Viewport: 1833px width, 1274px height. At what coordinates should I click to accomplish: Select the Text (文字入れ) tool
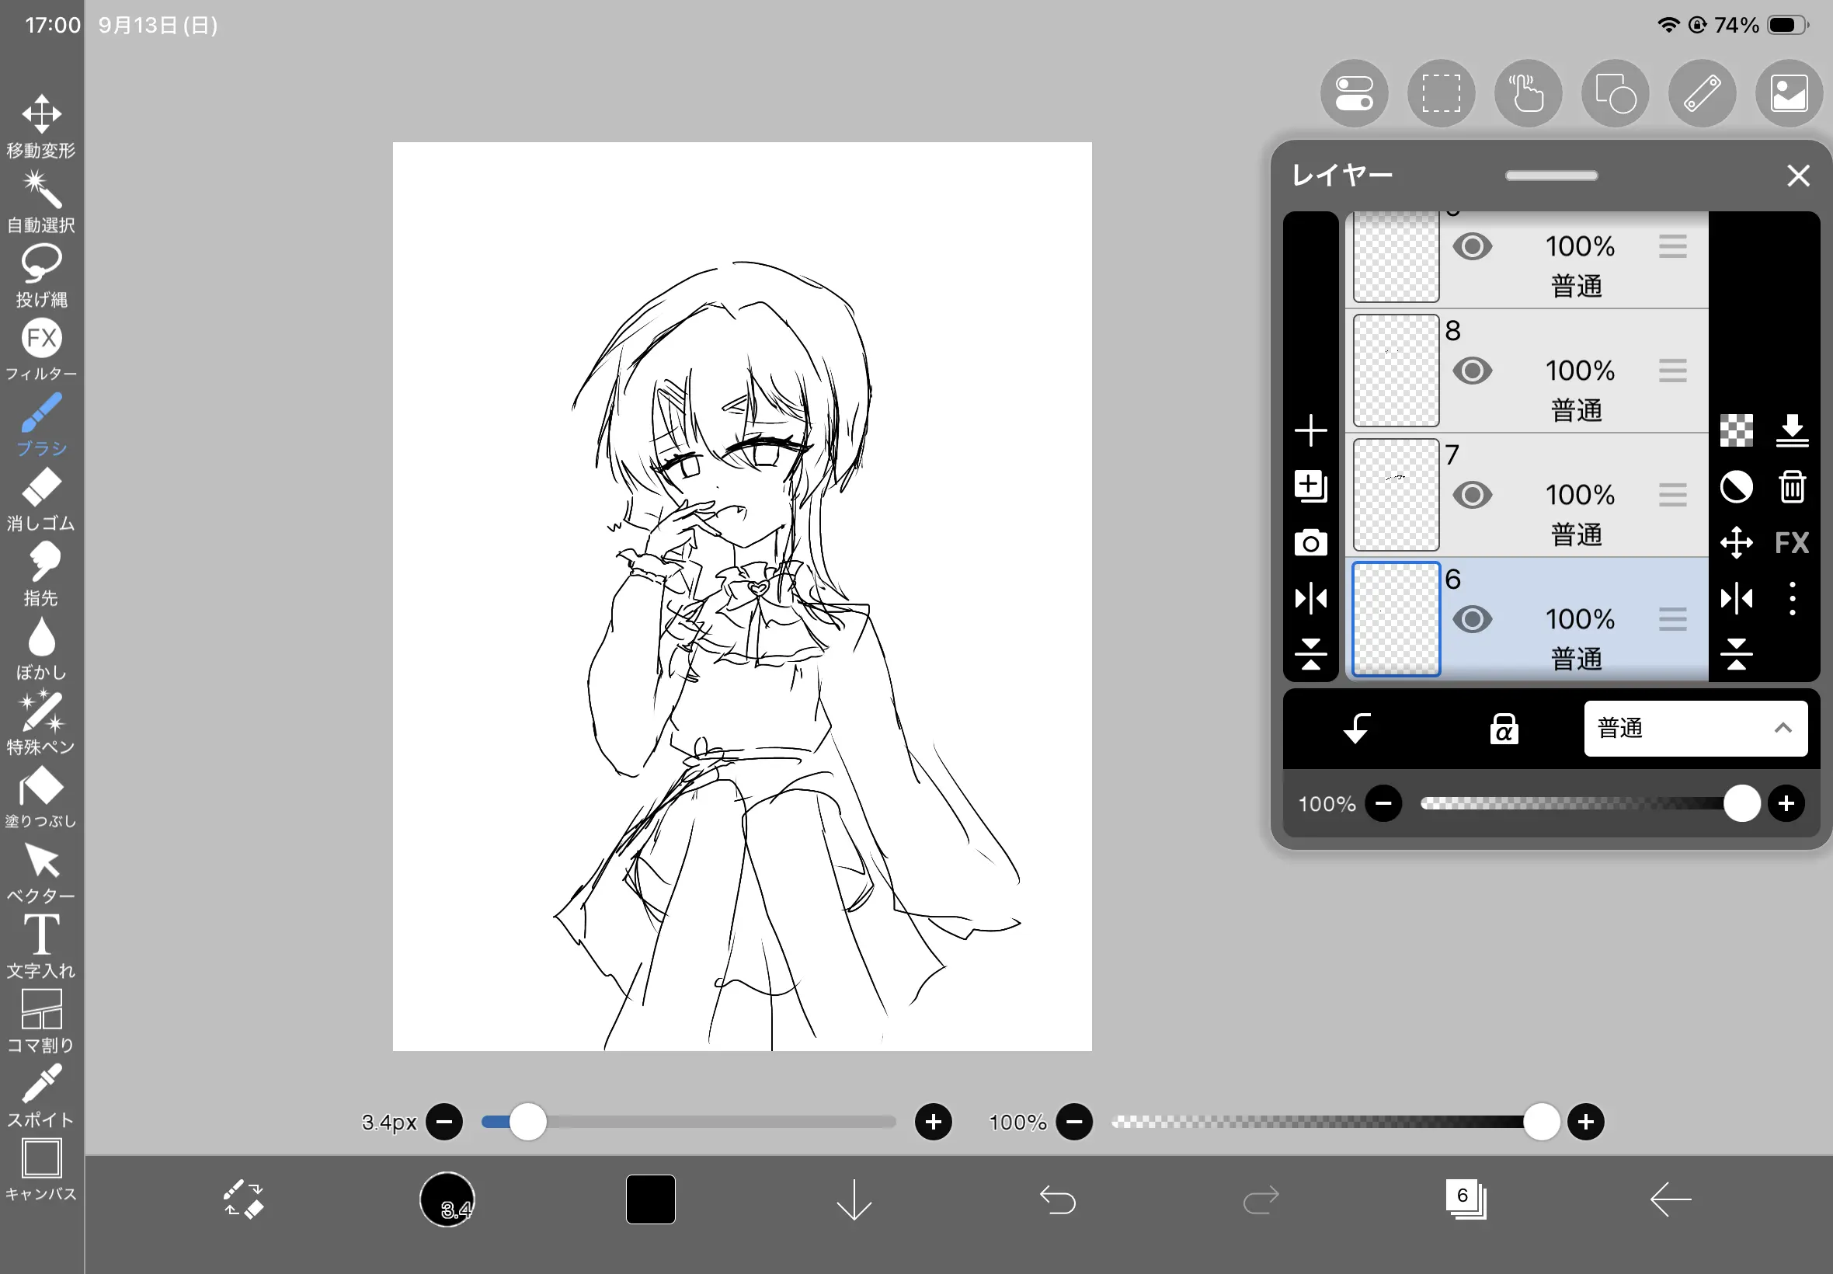[40, 947]
